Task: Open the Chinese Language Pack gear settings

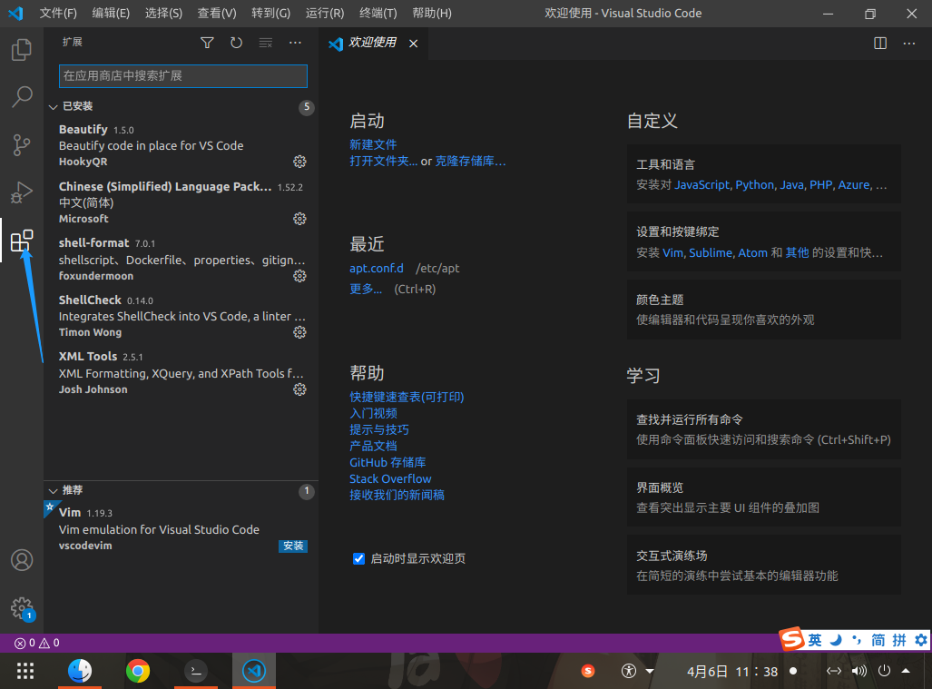Action: point(299,219)
